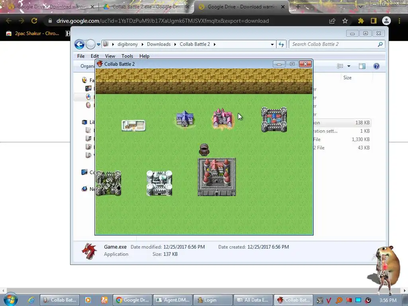
Task: Click the Explorer forward arrow button
Action: click(x=90, y=44)
